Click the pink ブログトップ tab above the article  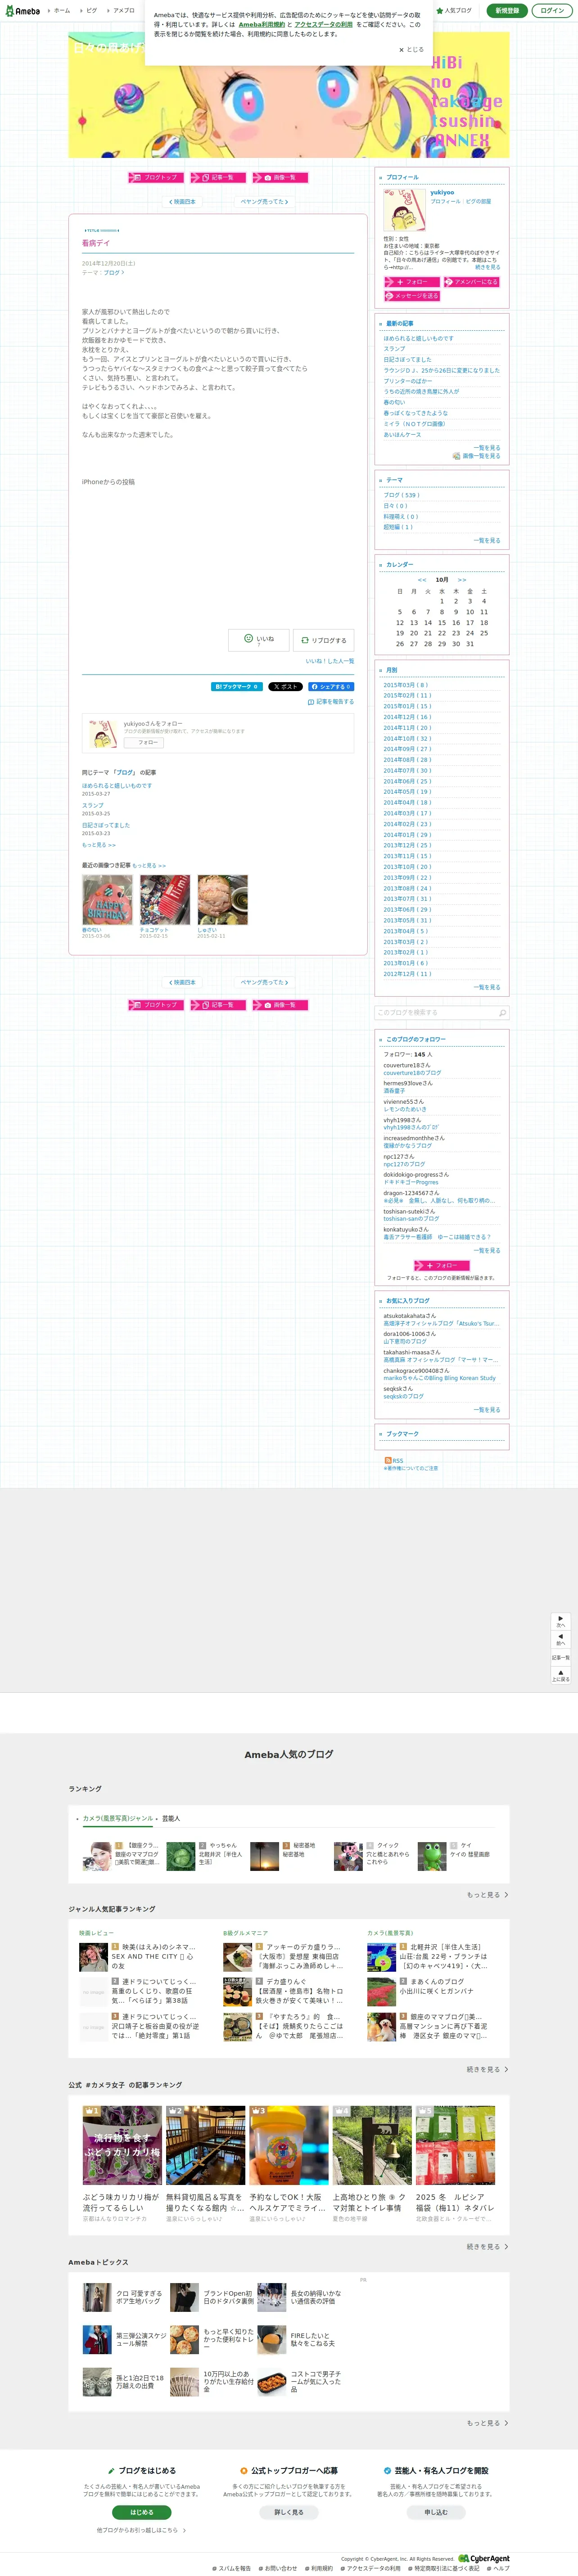click(x=157, y=178)
